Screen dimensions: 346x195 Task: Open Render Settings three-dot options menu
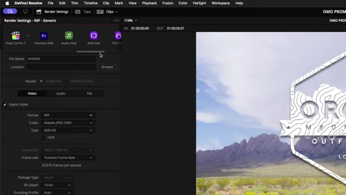click(116, 21)
